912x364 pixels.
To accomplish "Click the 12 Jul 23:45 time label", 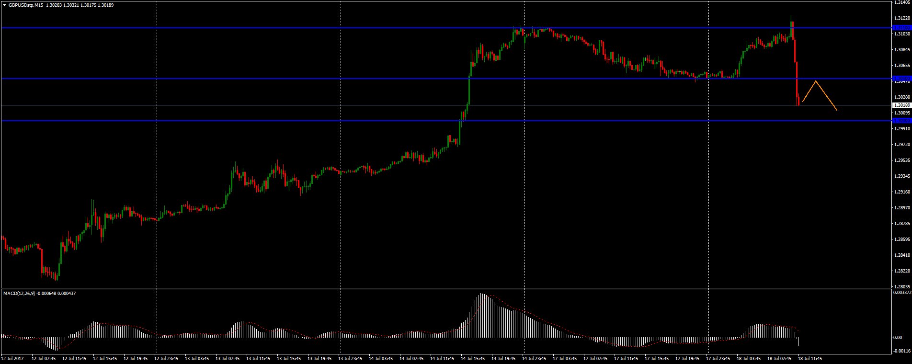I will 166,358.
